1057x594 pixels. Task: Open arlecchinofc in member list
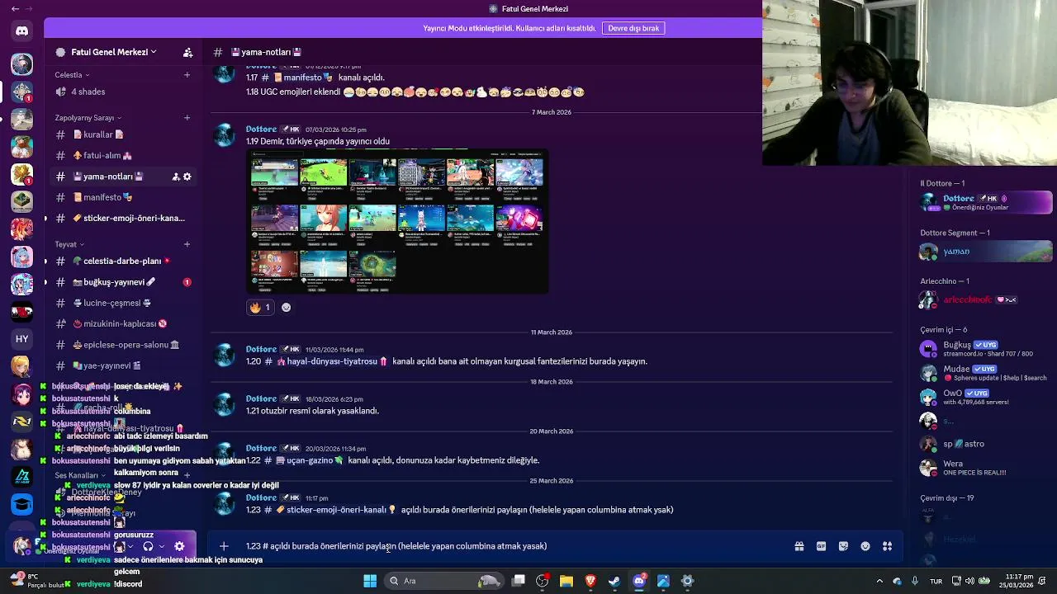point(986,299)
